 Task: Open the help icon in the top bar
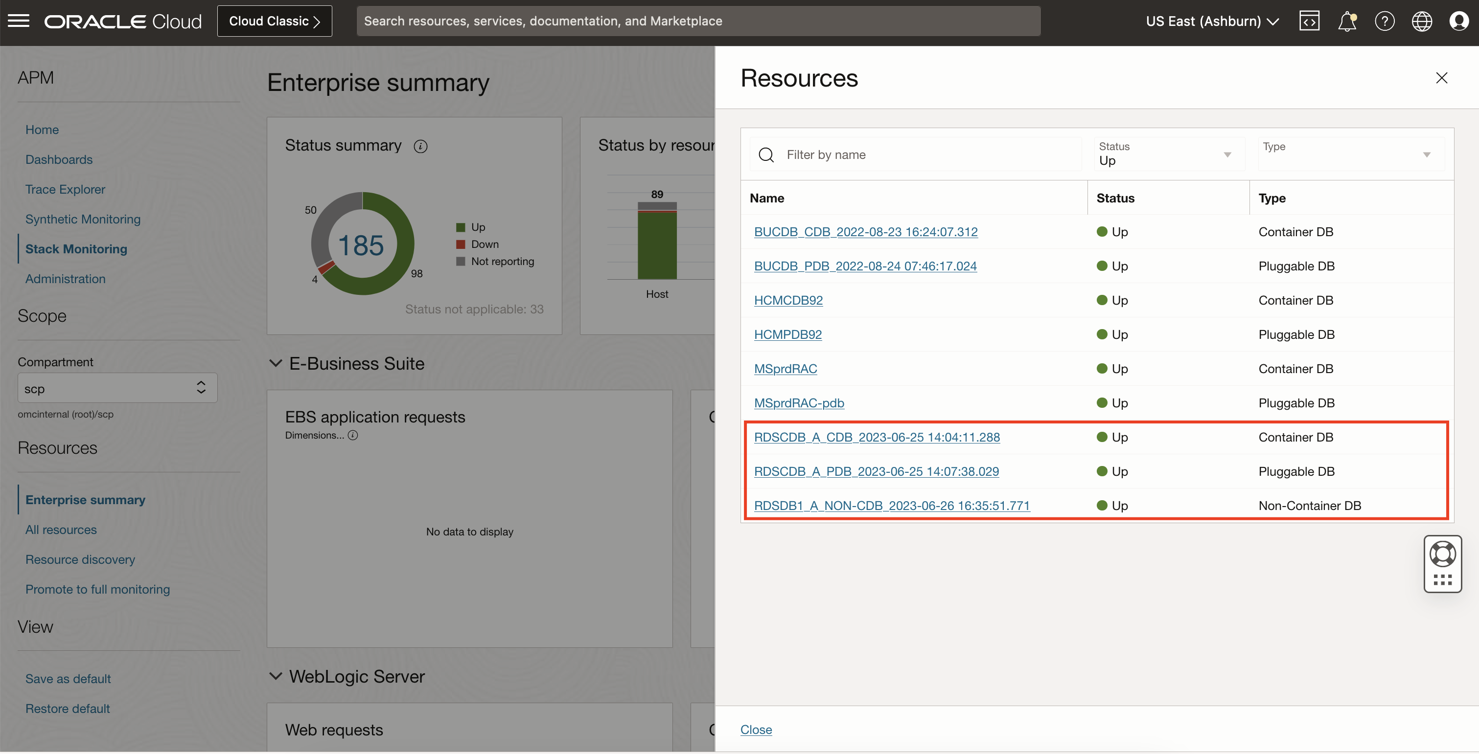(1384, 21)
